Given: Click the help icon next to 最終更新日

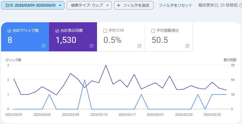Looking at the screenshot, I should (x=240, y=6).
